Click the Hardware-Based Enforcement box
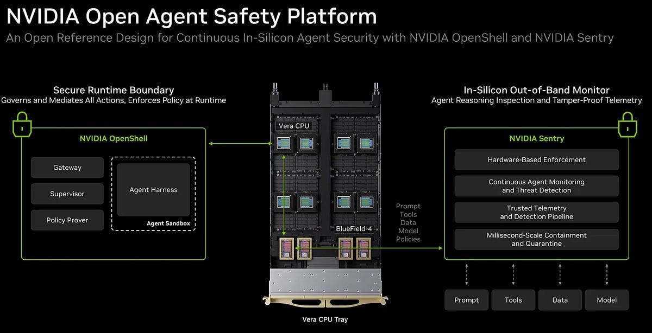Viewport: 652px width, 333px height. (x=537, y=159)
